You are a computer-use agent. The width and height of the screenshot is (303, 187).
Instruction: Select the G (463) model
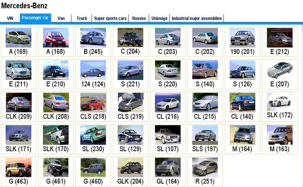(x=19, y=172)
